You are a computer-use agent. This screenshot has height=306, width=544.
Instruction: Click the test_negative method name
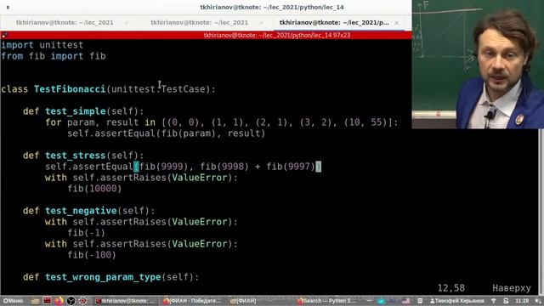81,211
